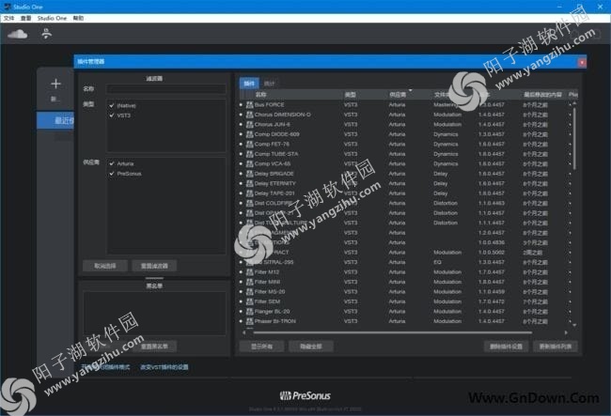Click the horizontal scroll right arrow
This screenshot has width=611, height=416.
tap(566, 332)
